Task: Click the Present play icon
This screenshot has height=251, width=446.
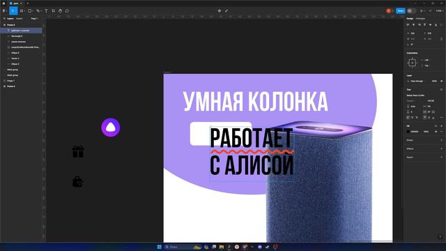Action: click(x=422, y=11)
